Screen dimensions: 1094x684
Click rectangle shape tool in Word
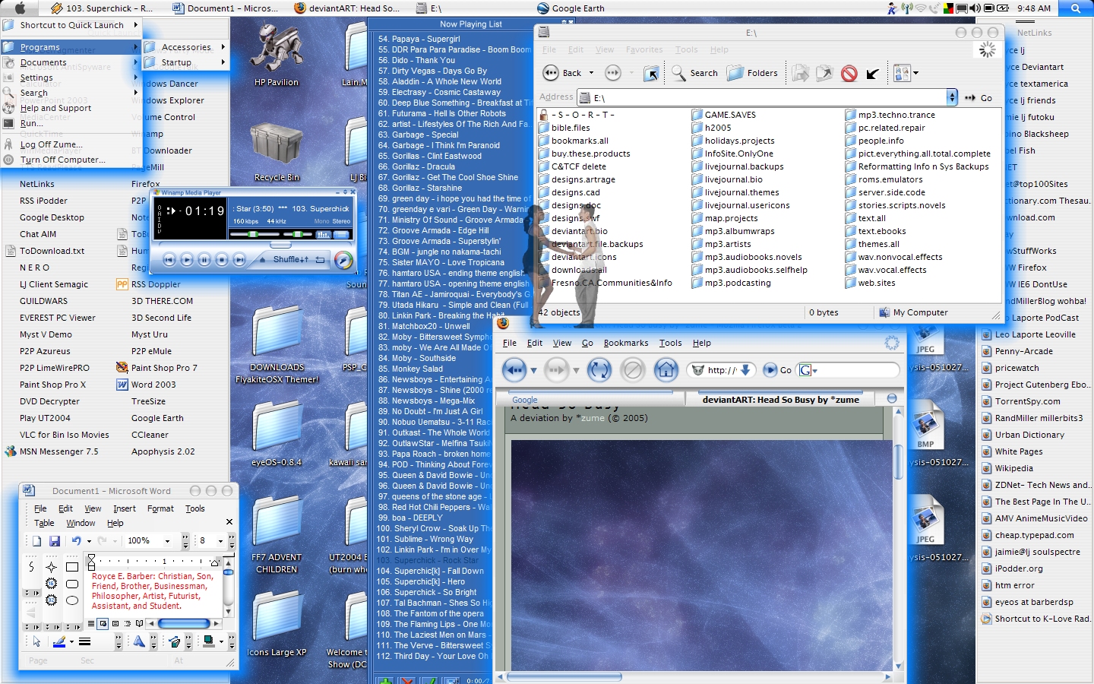(x=71, y=567)
